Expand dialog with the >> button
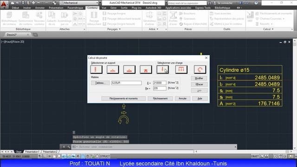297x167 pixels. coord(199,91)
